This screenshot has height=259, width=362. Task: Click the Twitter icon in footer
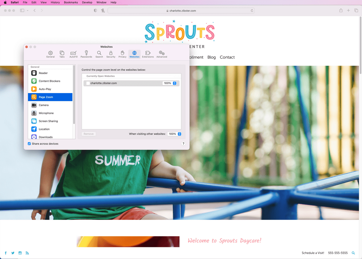point(13,253)
